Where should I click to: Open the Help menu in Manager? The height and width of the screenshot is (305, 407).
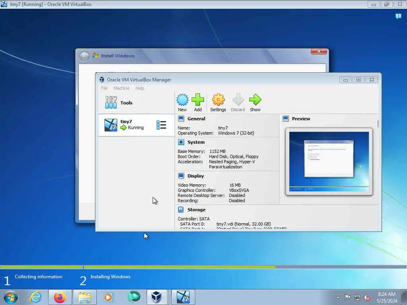(140, 88)
